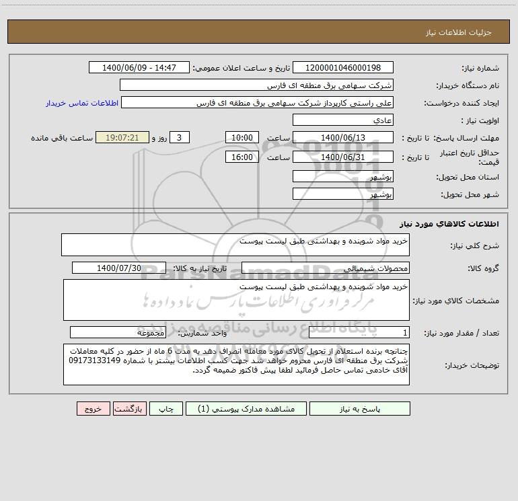Click price validity date 1400/06/31
The image size is (518, 501).
(343, 157)
